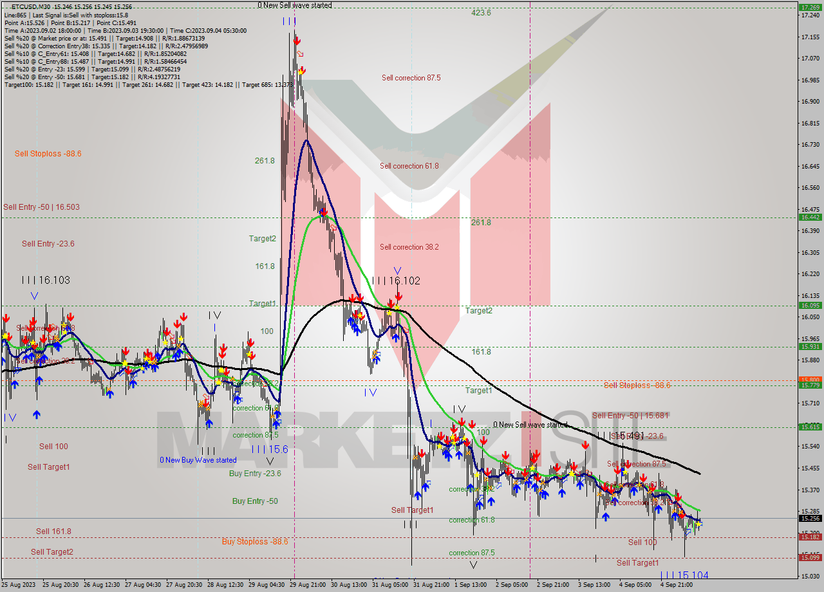Screen dimensions: 824x592
Task: Click the '28 Aug 12:30' time axis label
Action: pos(225,585)
